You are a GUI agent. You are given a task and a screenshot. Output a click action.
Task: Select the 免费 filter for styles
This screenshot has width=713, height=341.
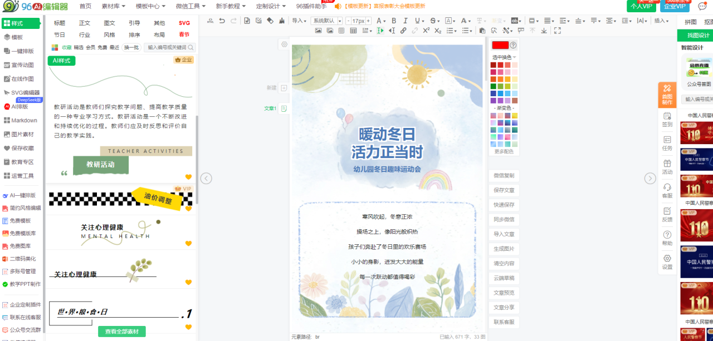click(102, 48)
